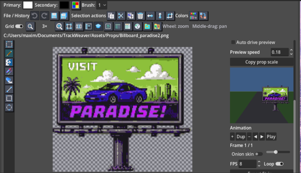The height and width of the screenshot is (173, 301).
Task: Swap colors using the Colors swap icon
Action: coord(203,16)
